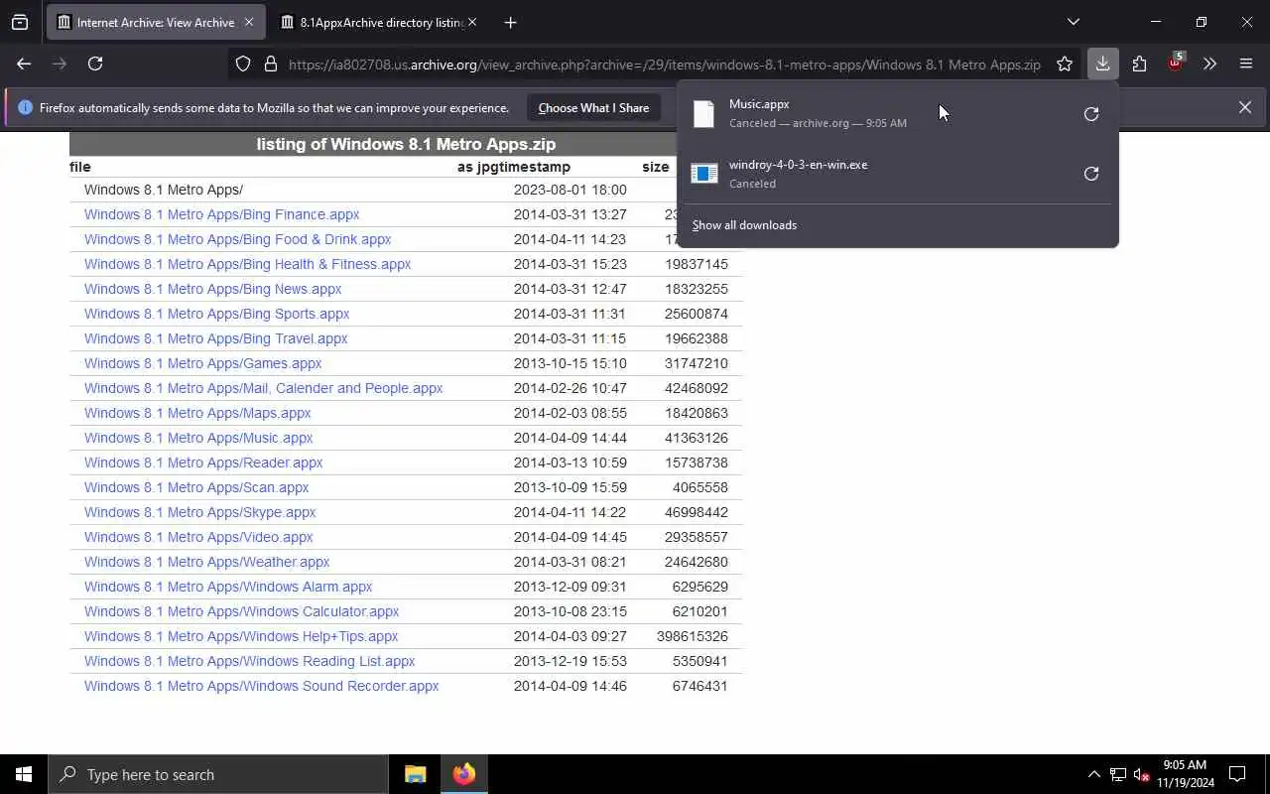1270x794 pixels.
Task: Open the Windows Start menu
Action: [24, 774]
